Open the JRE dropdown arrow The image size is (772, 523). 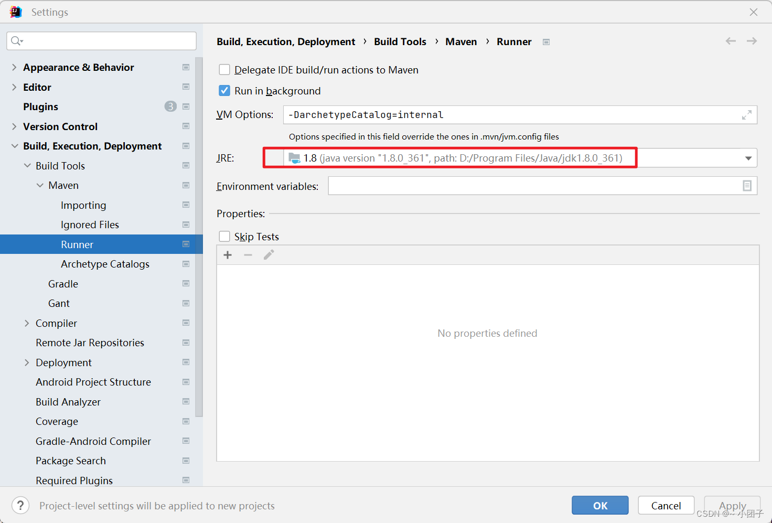click(x=748, y=158)
